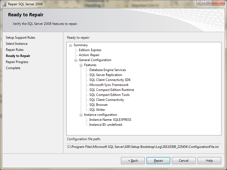This screenshot has width=227, height=170.
Task: Go to Setup Support Rules step
Action: pyautogui.click(x=20, y=38)
